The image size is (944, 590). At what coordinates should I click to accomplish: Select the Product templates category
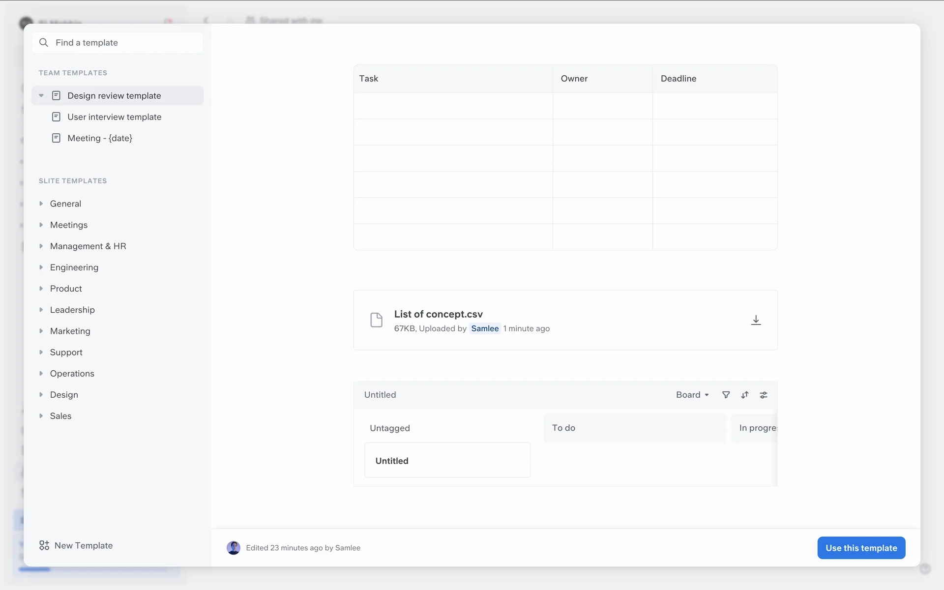[x=66, y=289]
